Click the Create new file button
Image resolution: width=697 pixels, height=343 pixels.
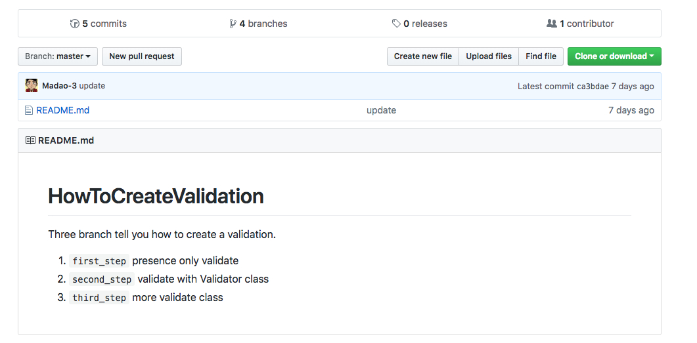click(x=423, y=56)
